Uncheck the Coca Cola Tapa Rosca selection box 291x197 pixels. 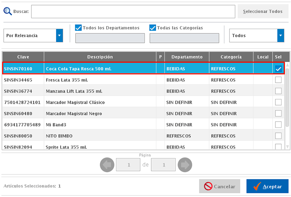point(278,69)
